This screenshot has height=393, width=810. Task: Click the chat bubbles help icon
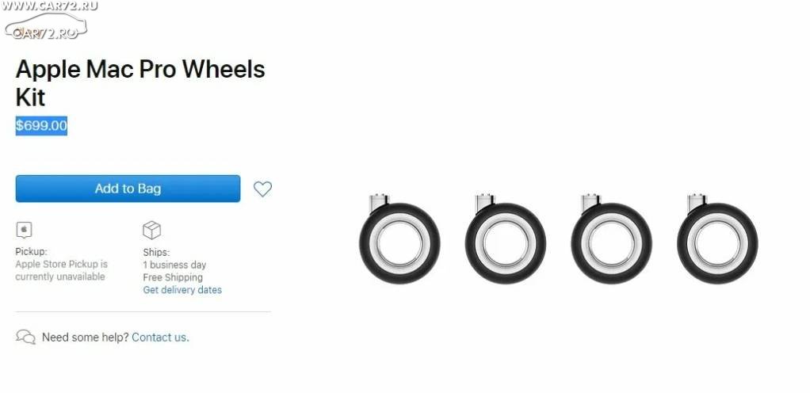click(x=26, y=338)
